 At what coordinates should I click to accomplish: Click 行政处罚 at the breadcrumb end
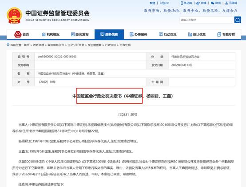(x=125, y=45)
